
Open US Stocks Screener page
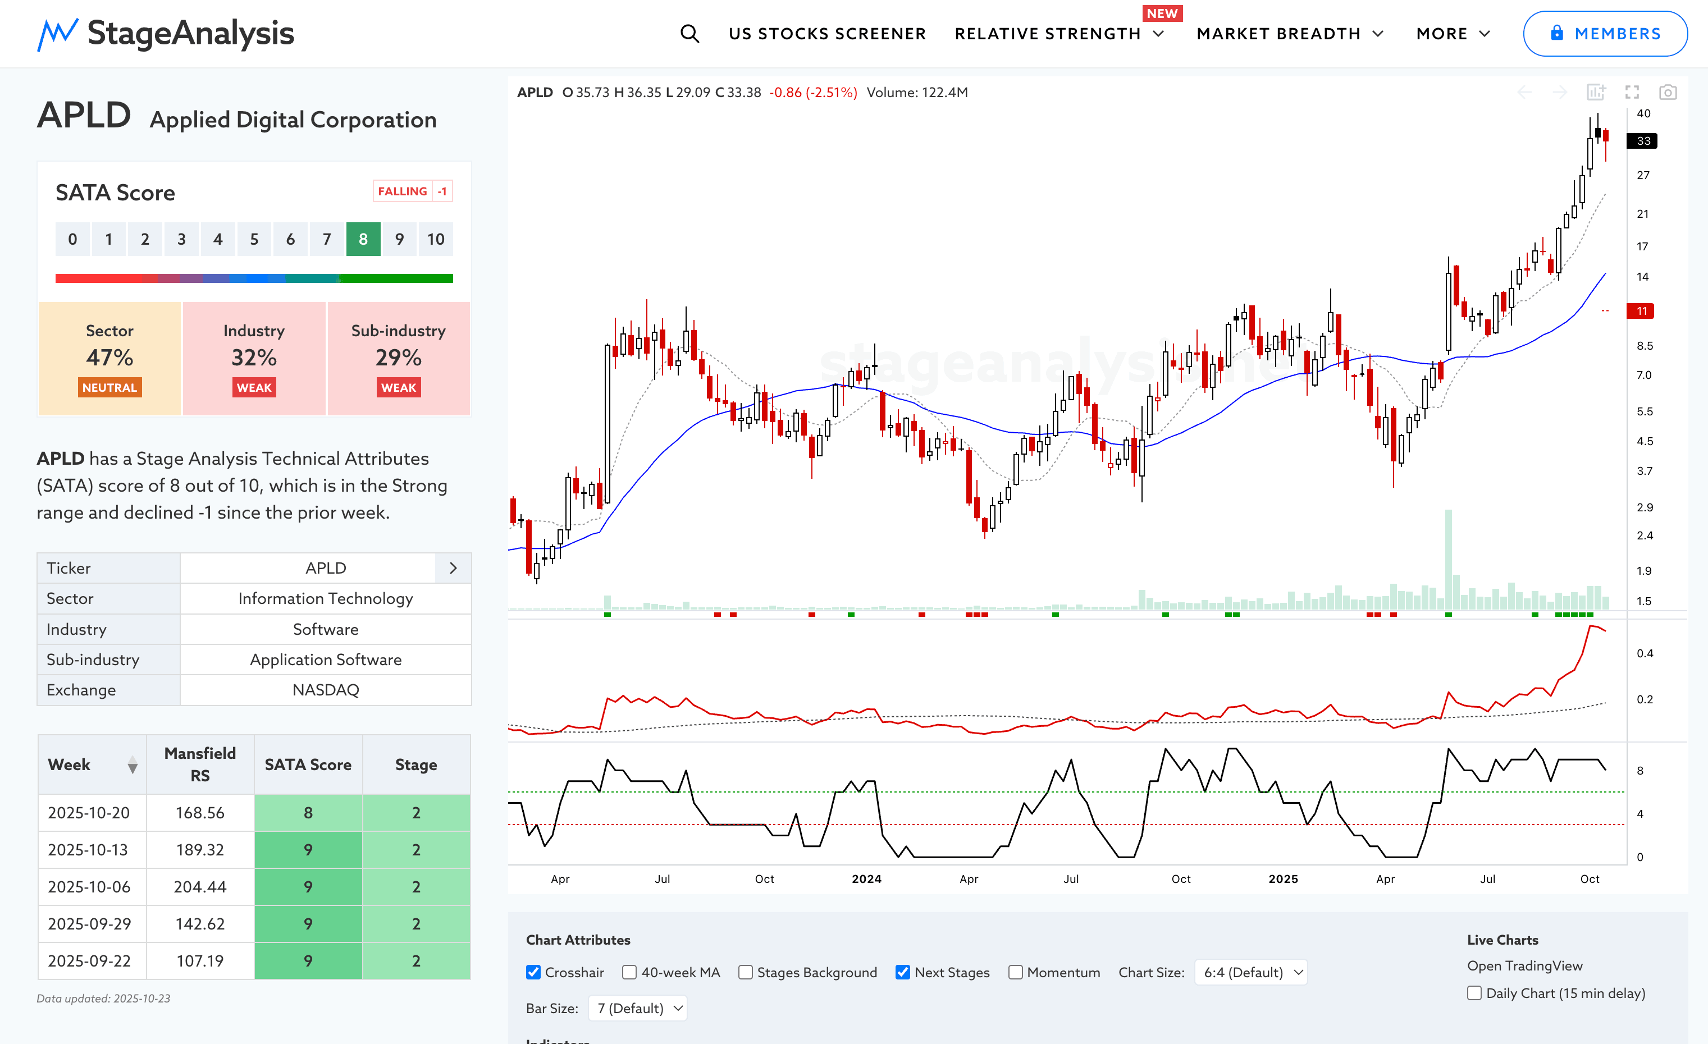click(827, 33)
